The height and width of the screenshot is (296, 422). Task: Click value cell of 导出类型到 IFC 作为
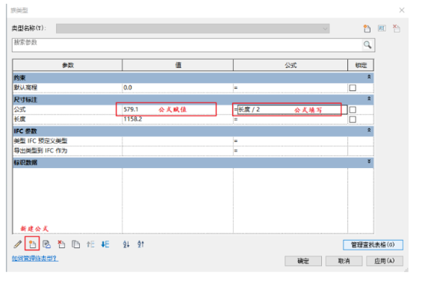[x=178, y=150]
